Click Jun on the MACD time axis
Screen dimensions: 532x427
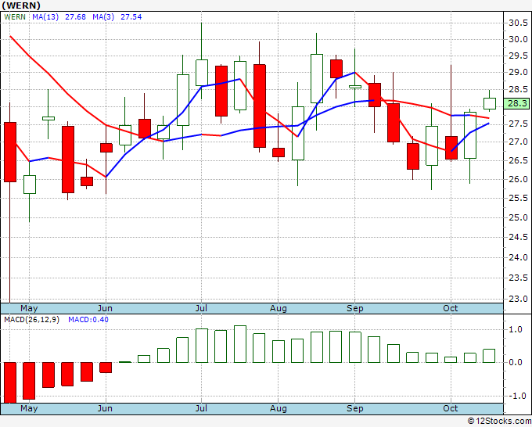[x=105, y=409]
